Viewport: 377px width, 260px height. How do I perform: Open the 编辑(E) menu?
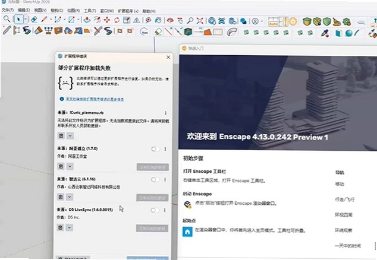click(24, 10)
